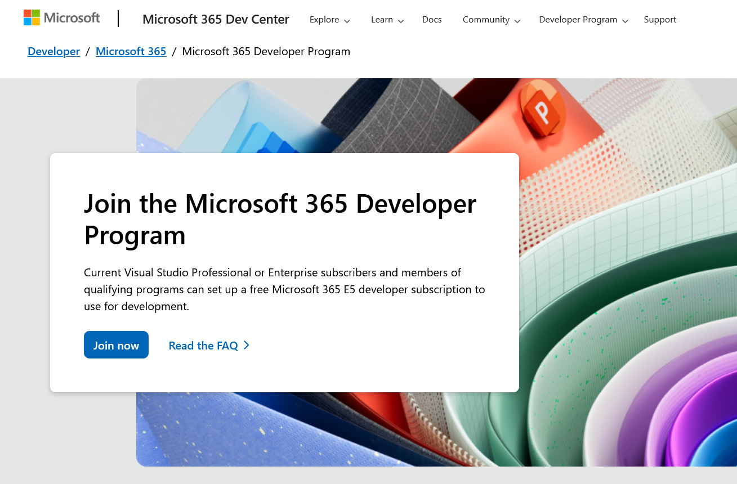Viewport: 737px width, 484px height.
Task: Click the Microsoft logo
Action: [x=61, y=18]
